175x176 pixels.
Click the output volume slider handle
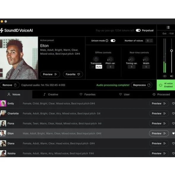pyautogui.click(x=171, y=51)
